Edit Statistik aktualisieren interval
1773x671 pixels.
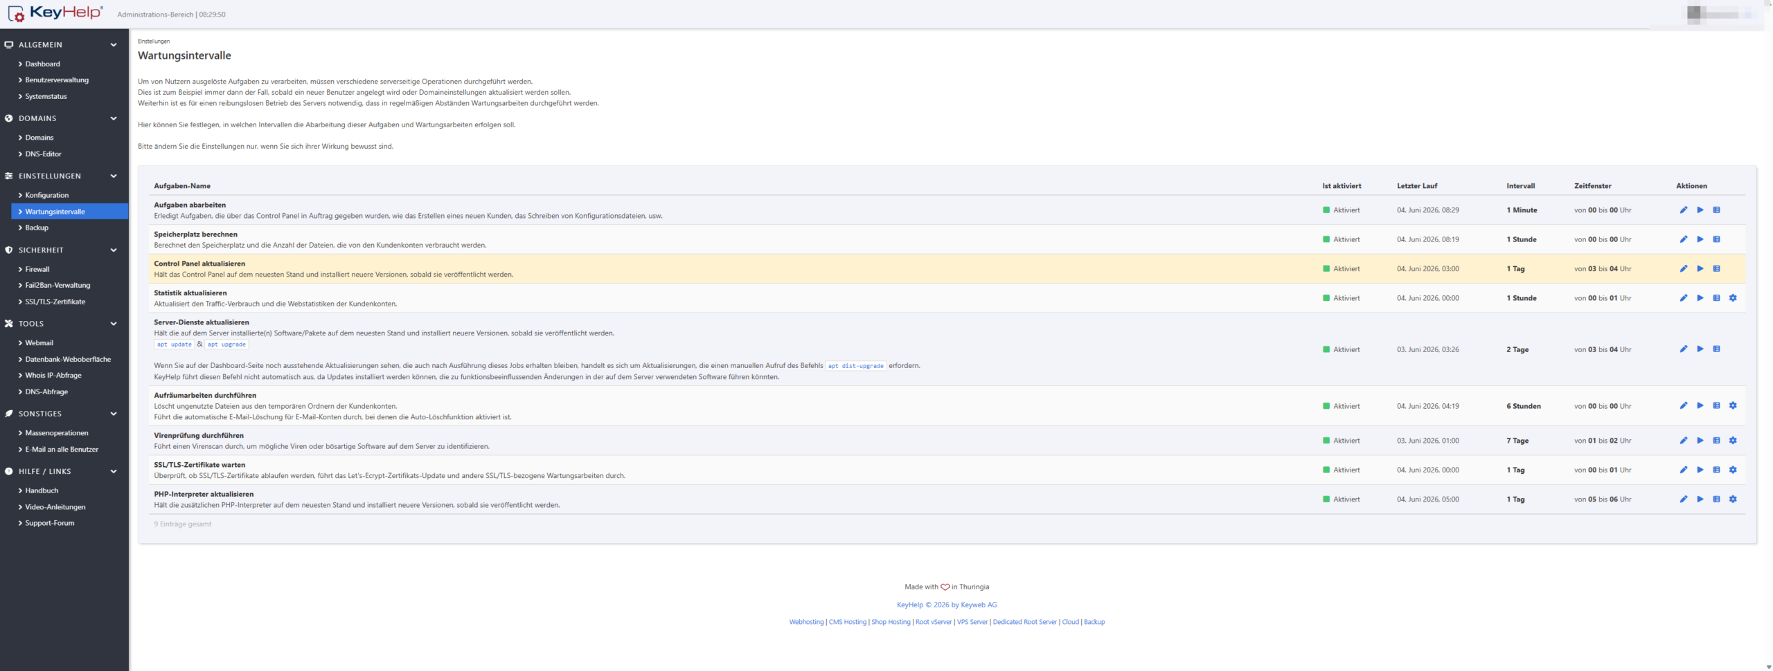(1684, 298)
